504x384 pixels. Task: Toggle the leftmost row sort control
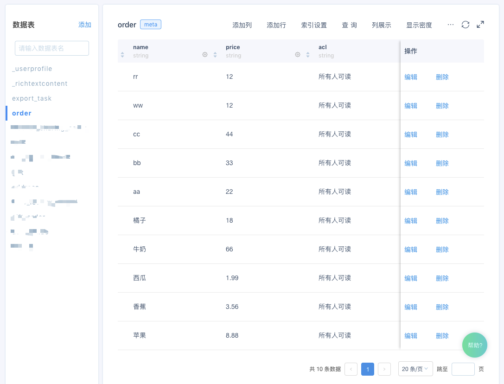pos(122,54)
